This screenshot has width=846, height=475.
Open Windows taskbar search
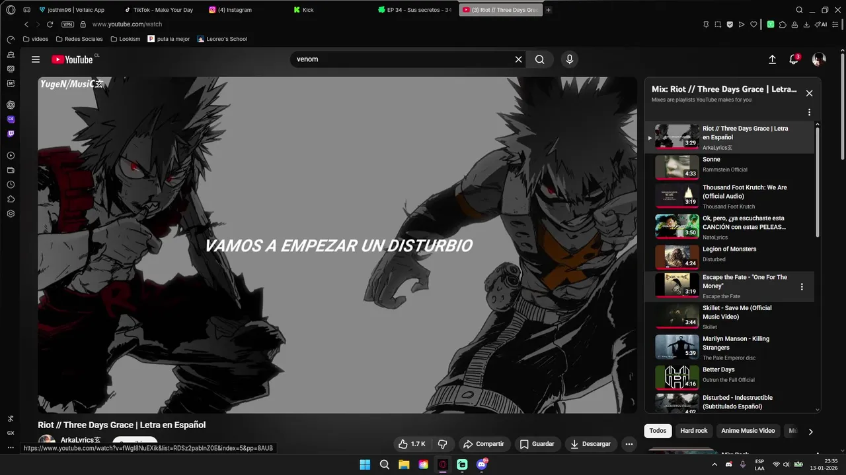tap(384, 464)
